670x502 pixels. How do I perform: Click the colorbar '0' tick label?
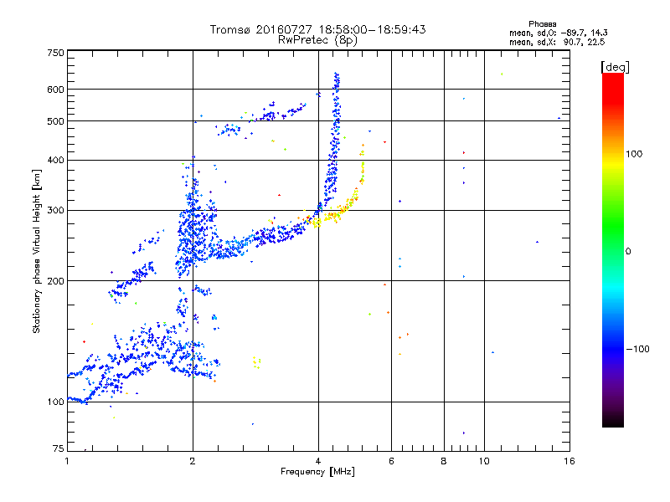click(628, 252)
